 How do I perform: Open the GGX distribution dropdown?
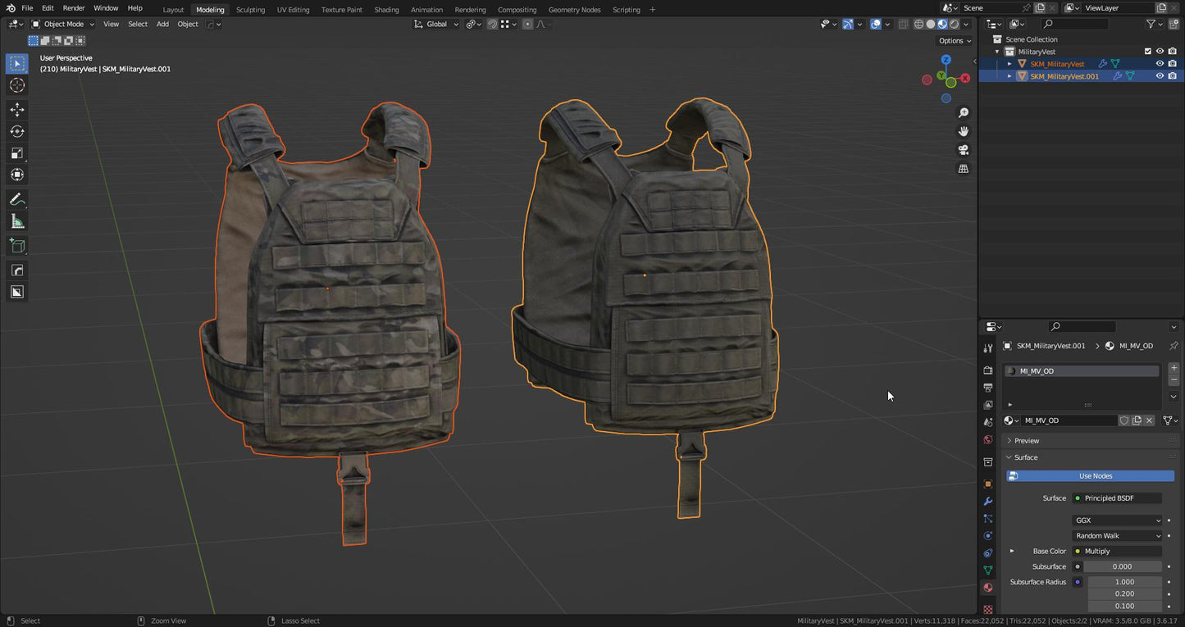(1117, 520)
